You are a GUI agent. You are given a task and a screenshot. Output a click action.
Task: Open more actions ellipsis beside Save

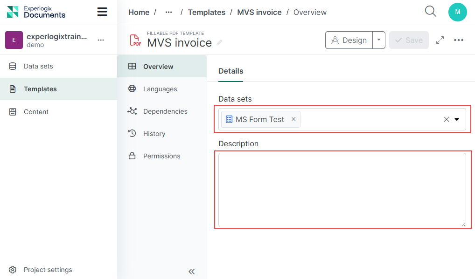click(459, 41)
